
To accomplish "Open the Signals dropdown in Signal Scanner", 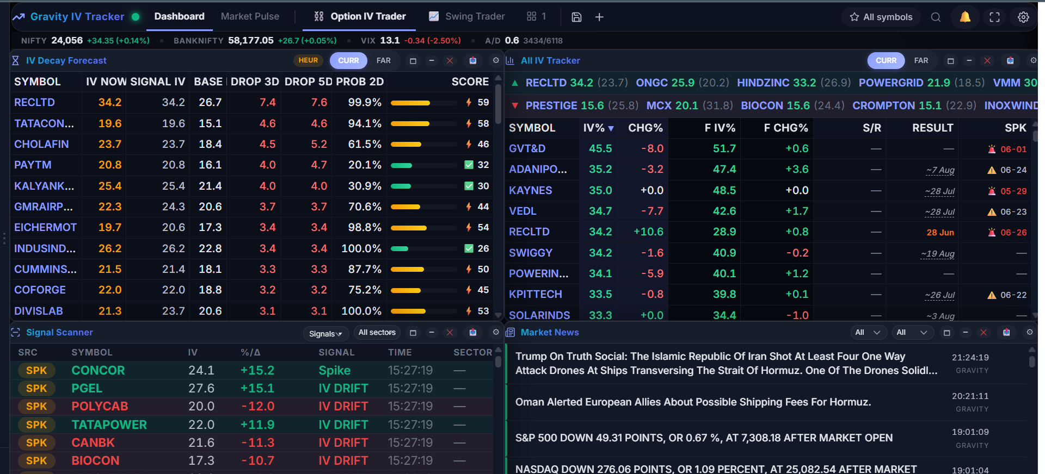I will point(325,333).
